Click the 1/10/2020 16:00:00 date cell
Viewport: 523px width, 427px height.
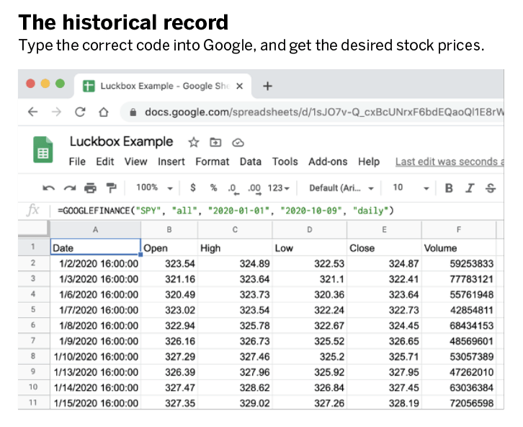tap(95, 356)
